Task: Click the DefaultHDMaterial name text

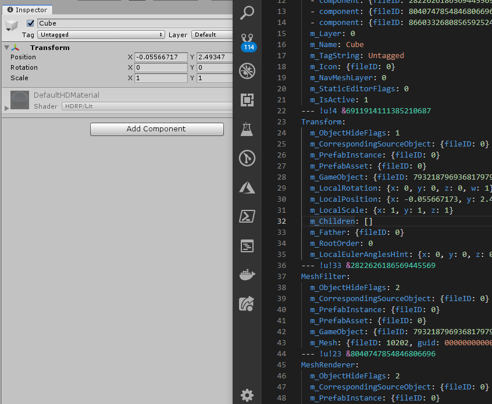Action: point(66,95)
